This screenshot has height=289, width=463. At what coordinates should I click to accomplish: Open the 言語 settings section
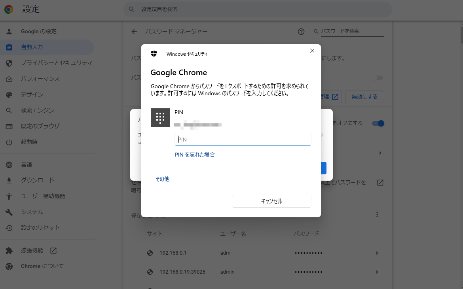[47, 165]
